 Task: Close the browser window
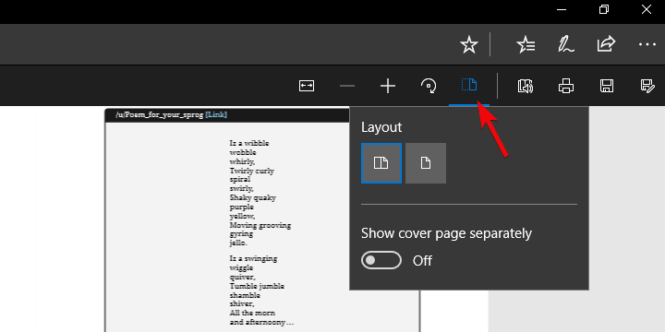click(x=647, y=9)
